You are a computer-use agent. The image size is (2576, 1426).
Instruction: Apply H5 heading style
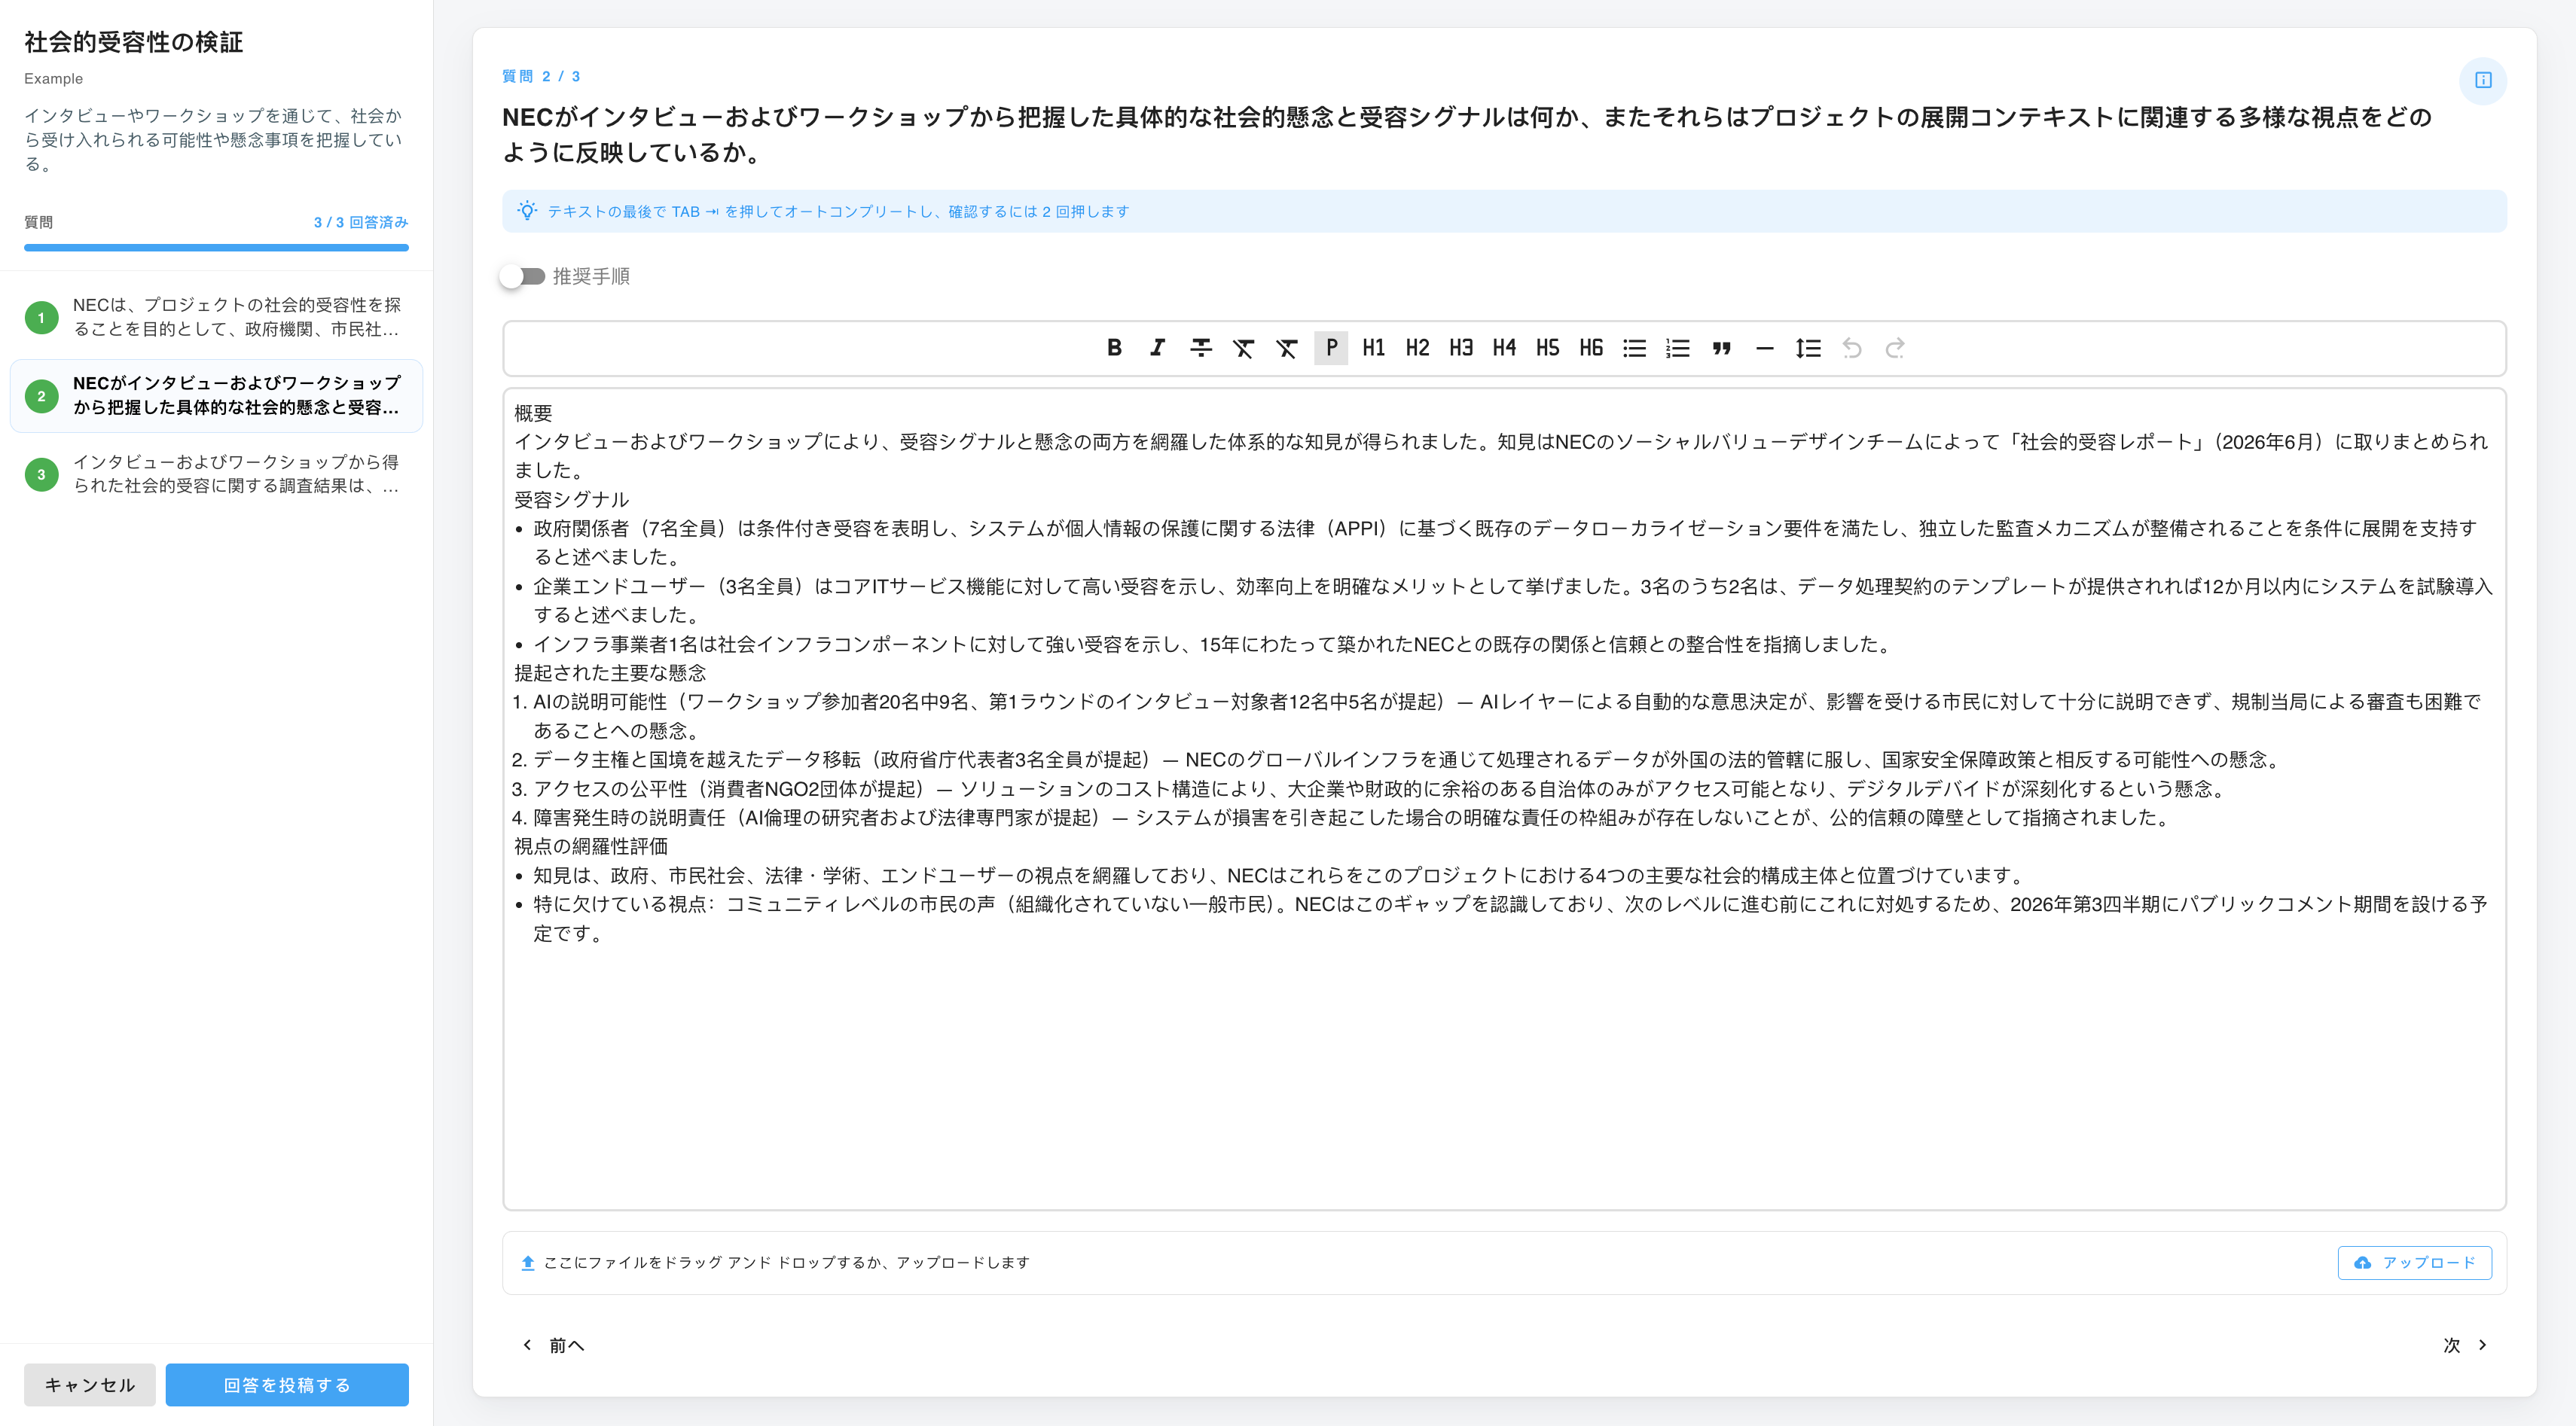[1548, 348]
